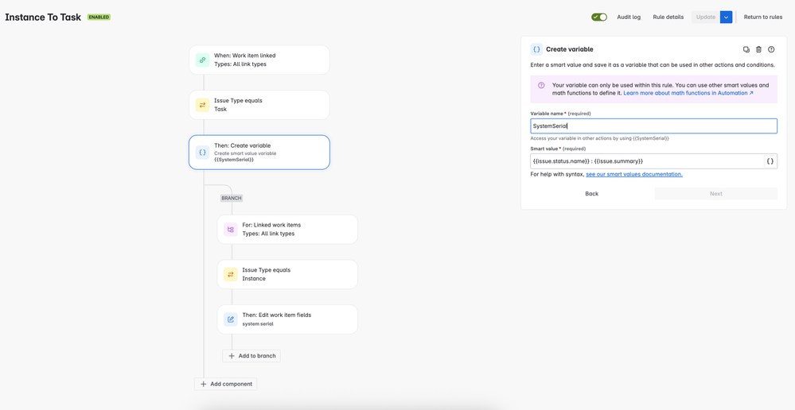The height and width of the screenshot is (410, 795).
Task: Click the plus icon on Add component
Action: [x=203, y=385]
